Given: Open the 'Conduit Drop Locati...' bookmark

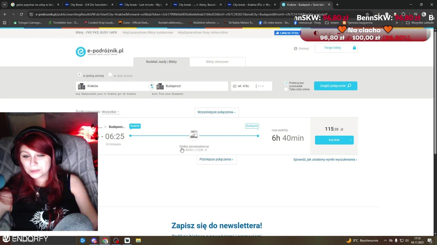Looking at the screenshot, I should point(98,23).
